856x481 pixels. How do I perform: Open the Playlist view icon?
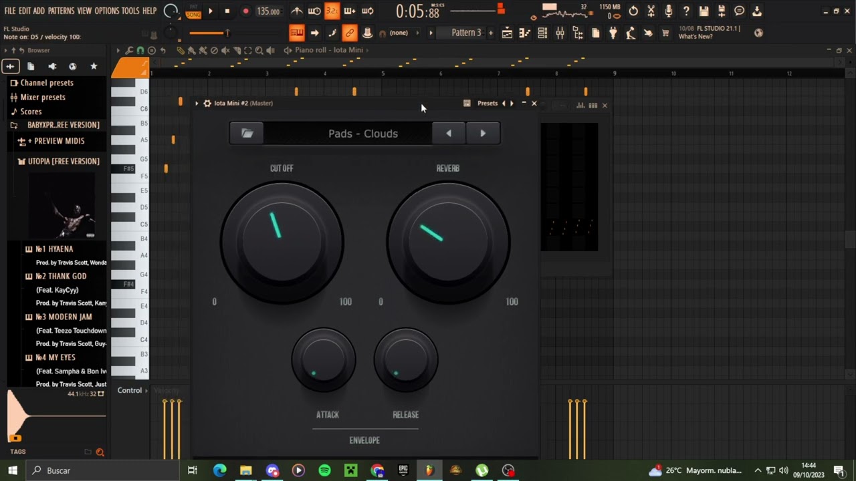click(507, 33)
